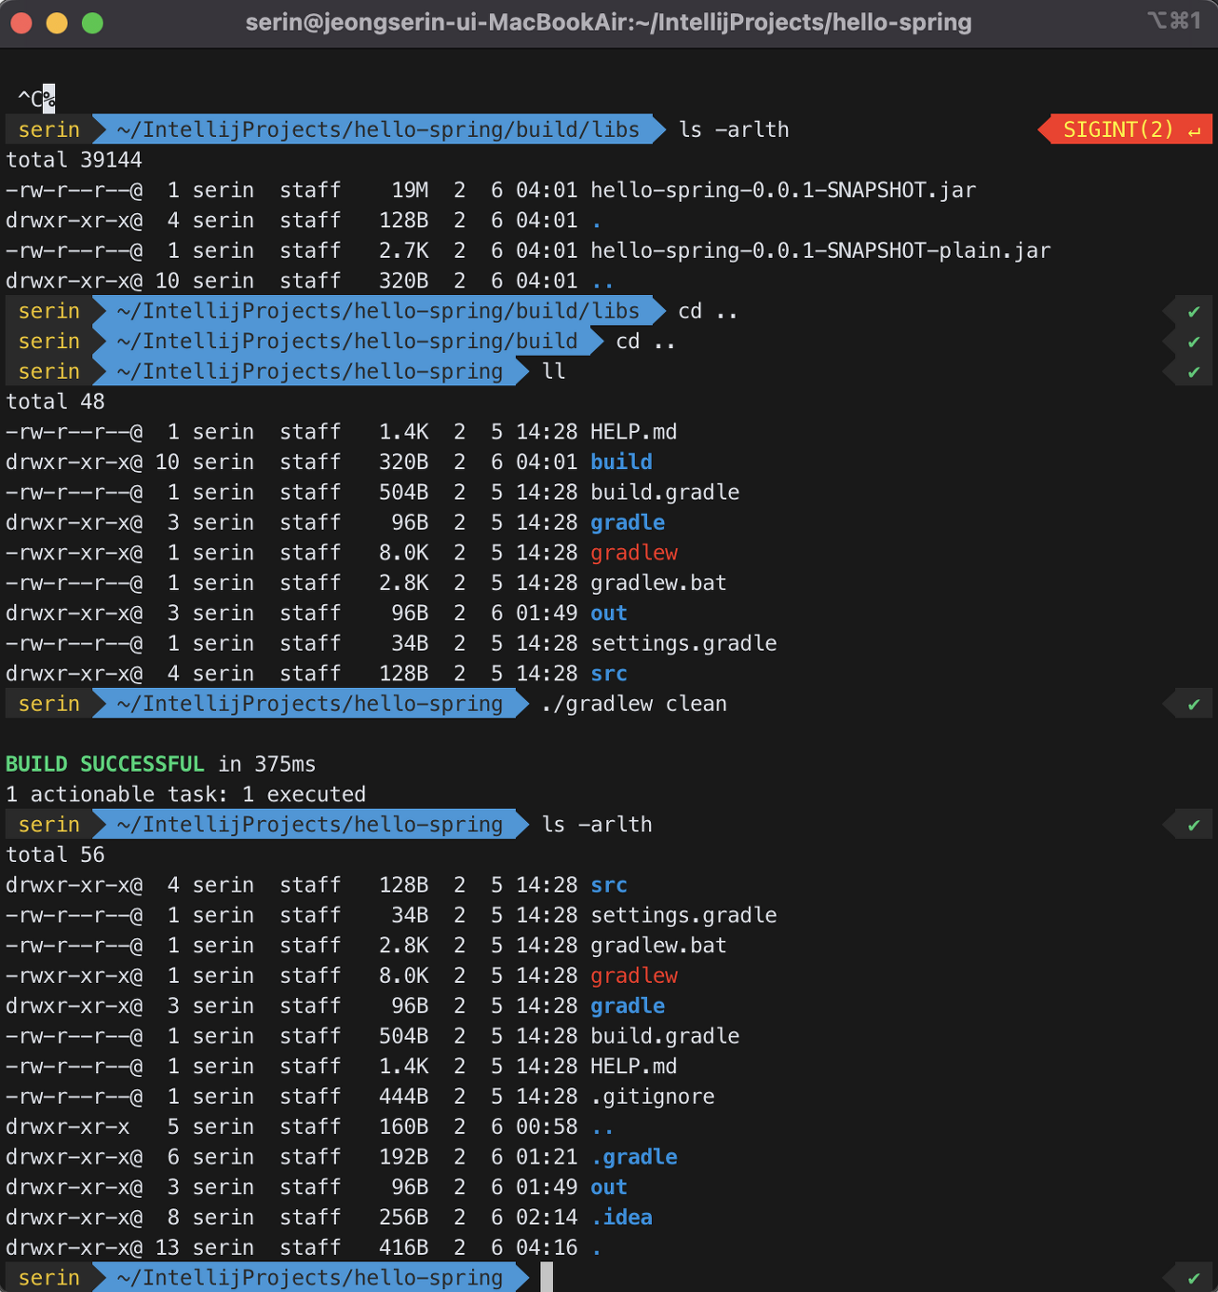This screenshot has height=1292, width=1218.
Task: Click the 'drwxr-xr-x' permissions without @ sign
Action: [x=68, y=1126]
